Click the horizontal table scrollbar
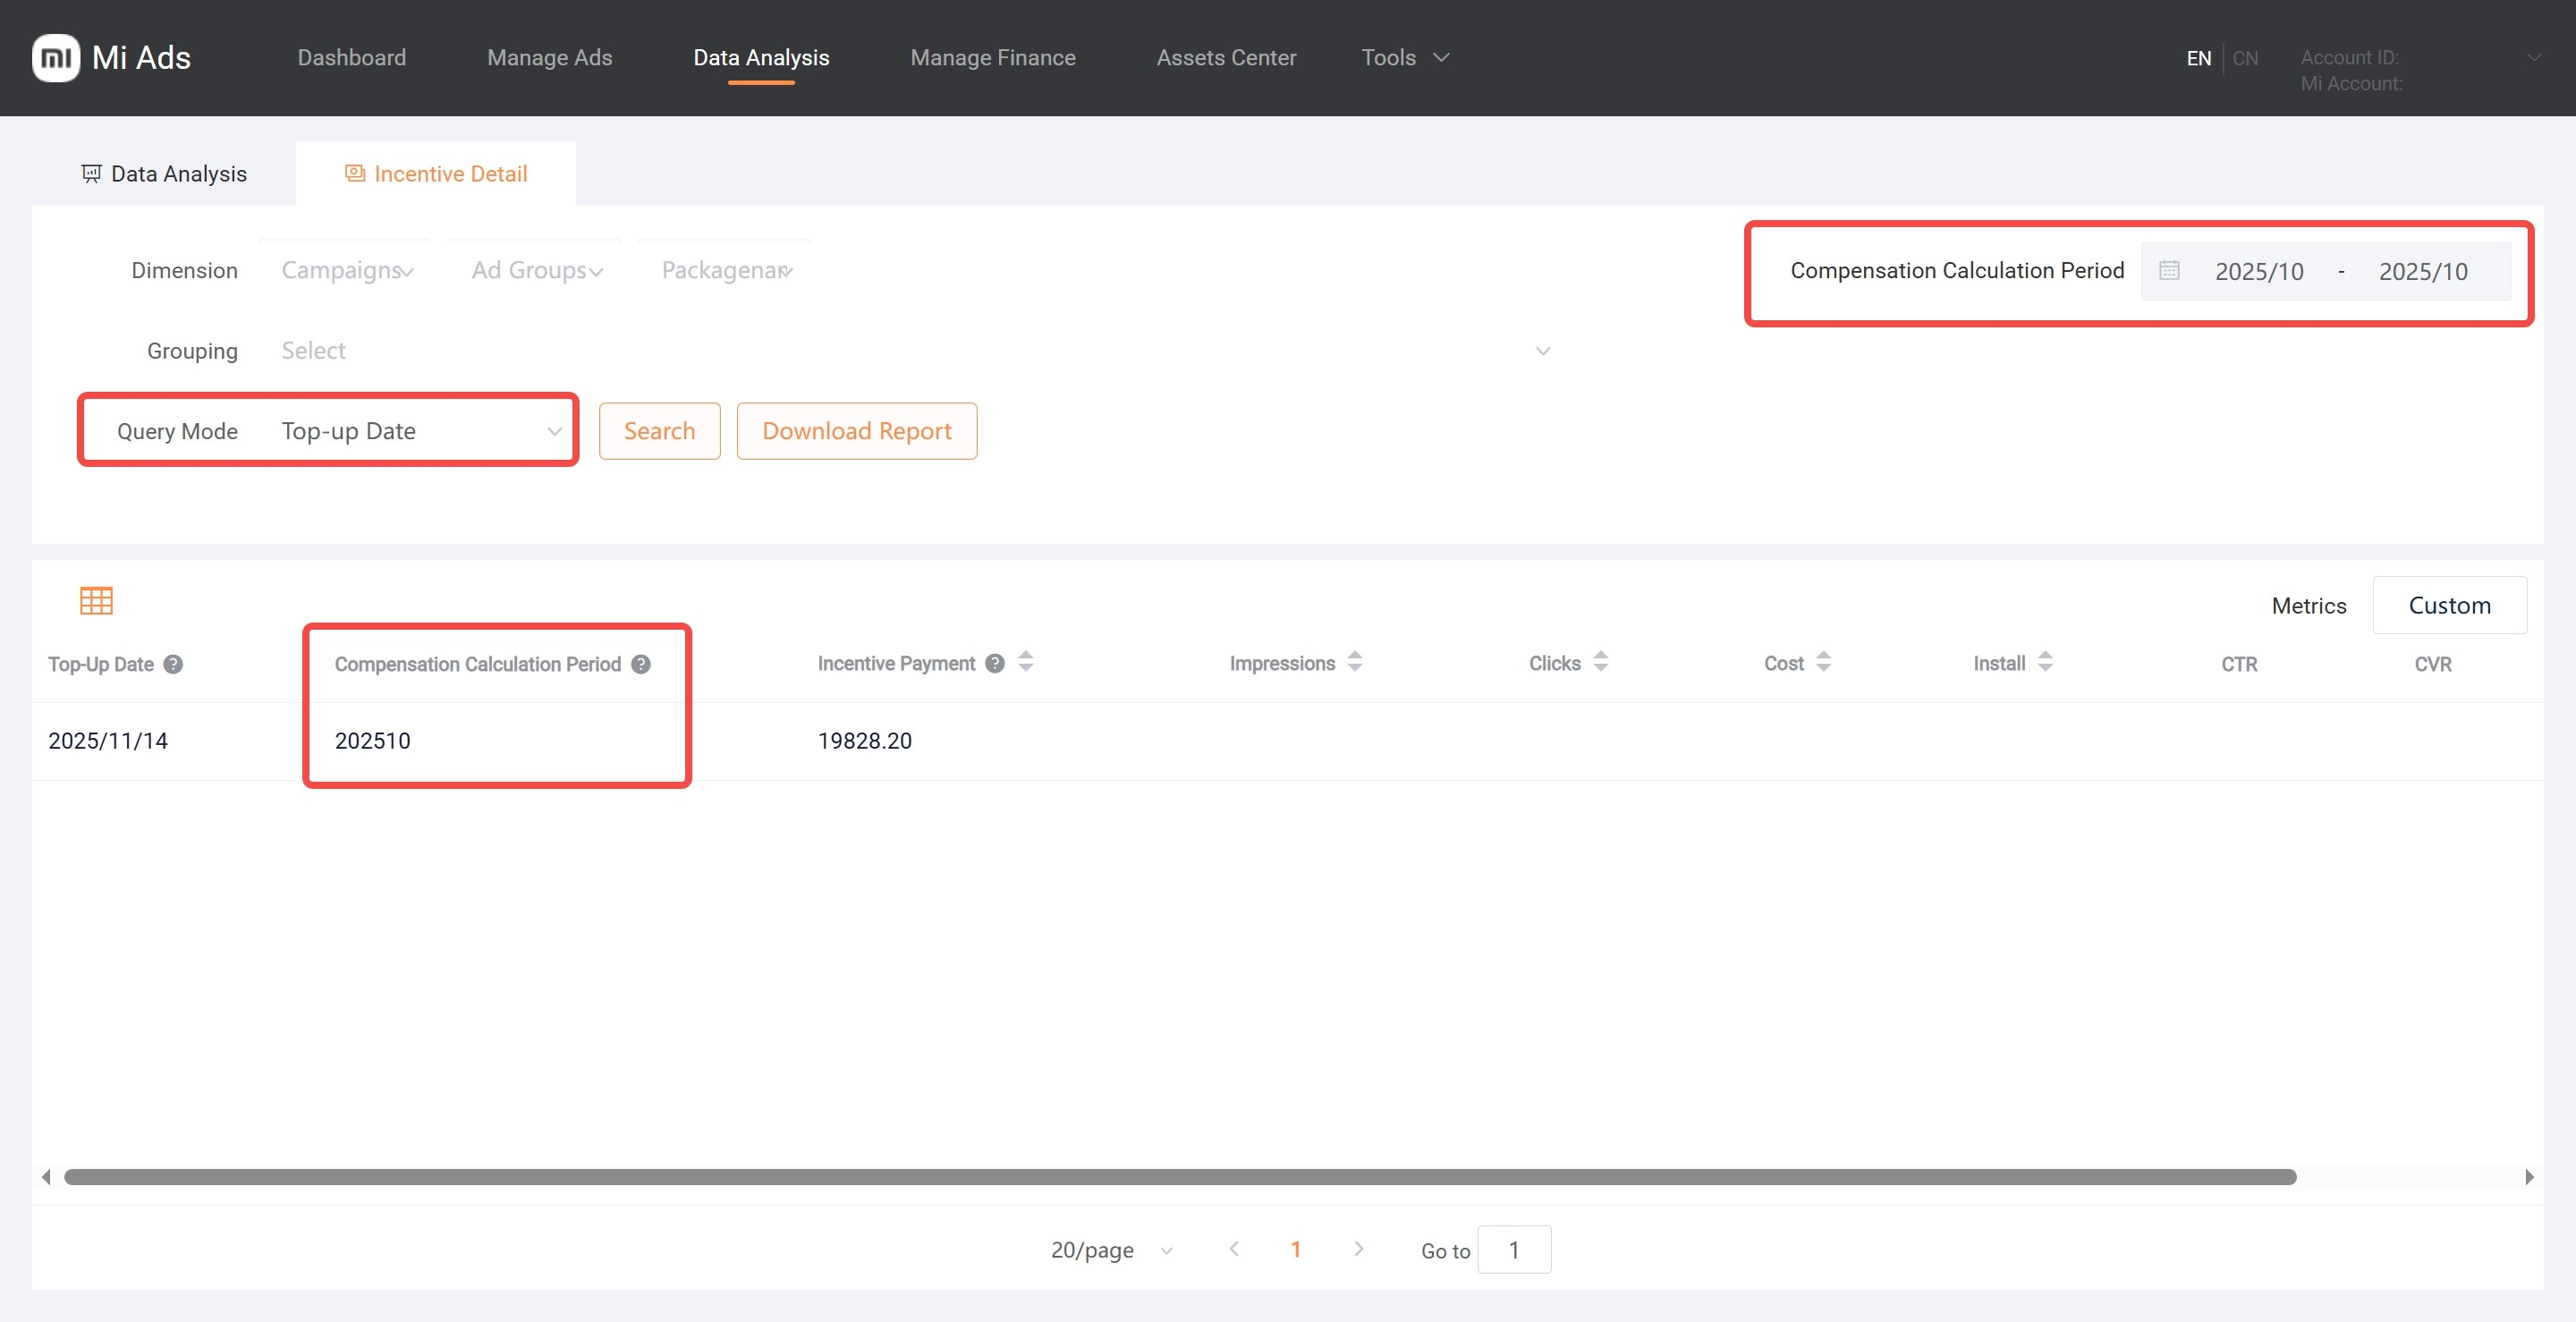2576x1322 pixels. [1180, 1177]
